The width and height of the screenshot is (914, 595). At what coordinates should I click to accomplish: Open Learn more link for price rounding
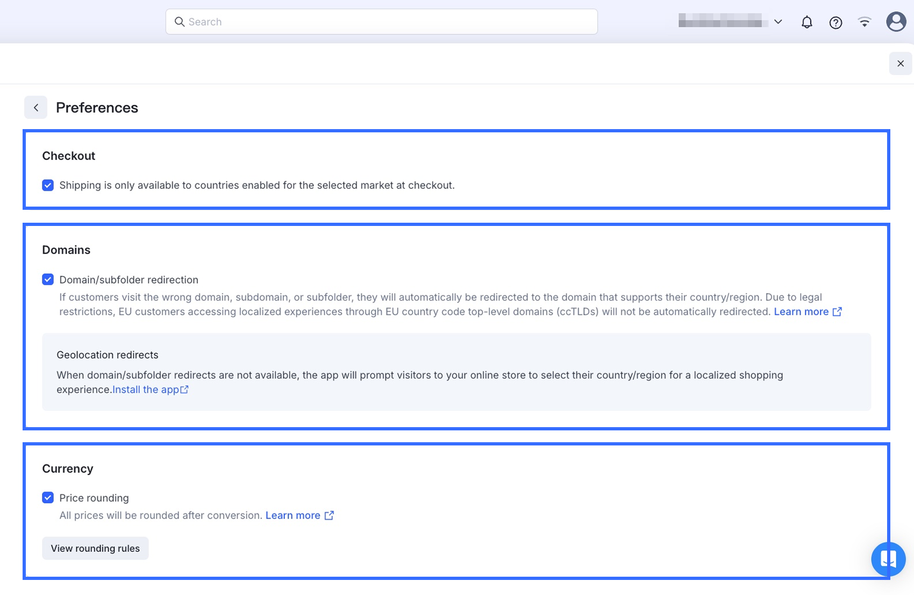[x=293, y=515]
